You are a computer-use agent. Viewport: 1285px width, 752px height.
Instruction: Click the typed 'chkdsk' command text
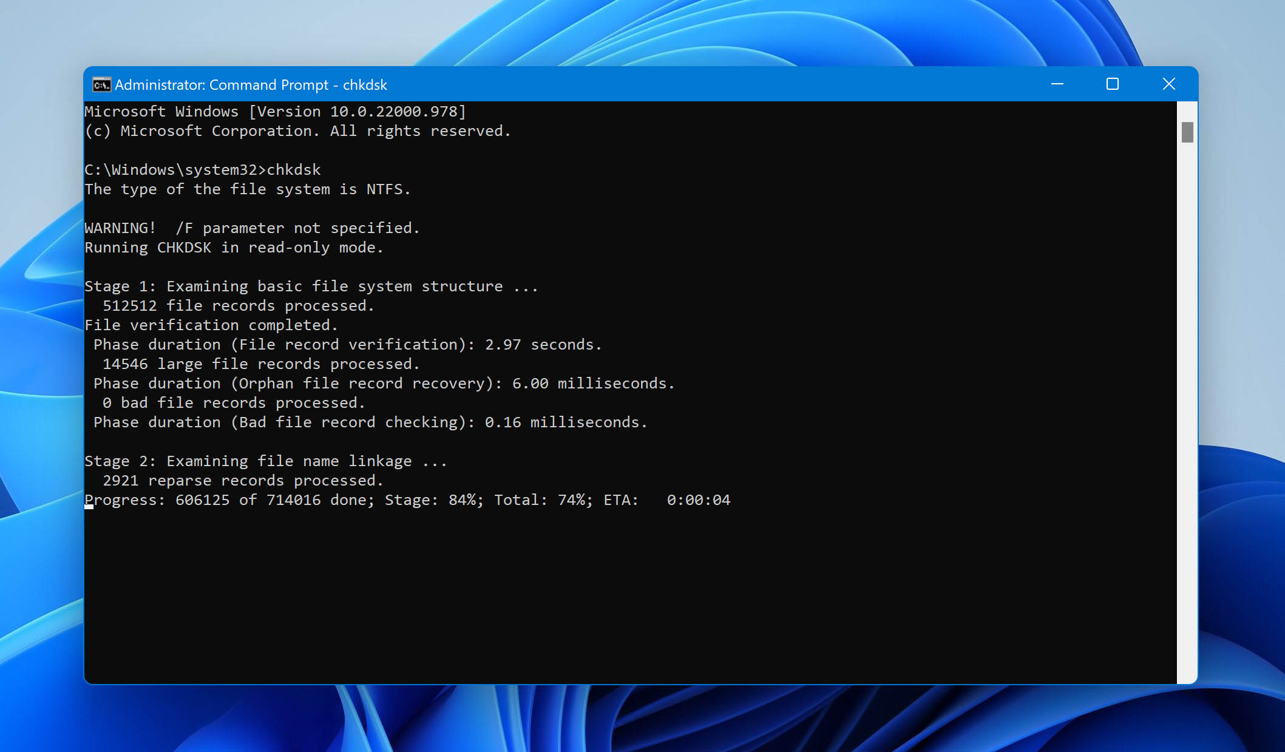click(294, 170)
